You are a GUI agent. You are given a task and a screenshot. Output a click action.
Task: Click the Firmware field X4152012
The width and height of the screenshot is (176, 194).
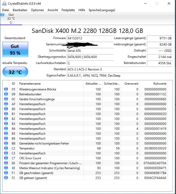pos(90,38)
